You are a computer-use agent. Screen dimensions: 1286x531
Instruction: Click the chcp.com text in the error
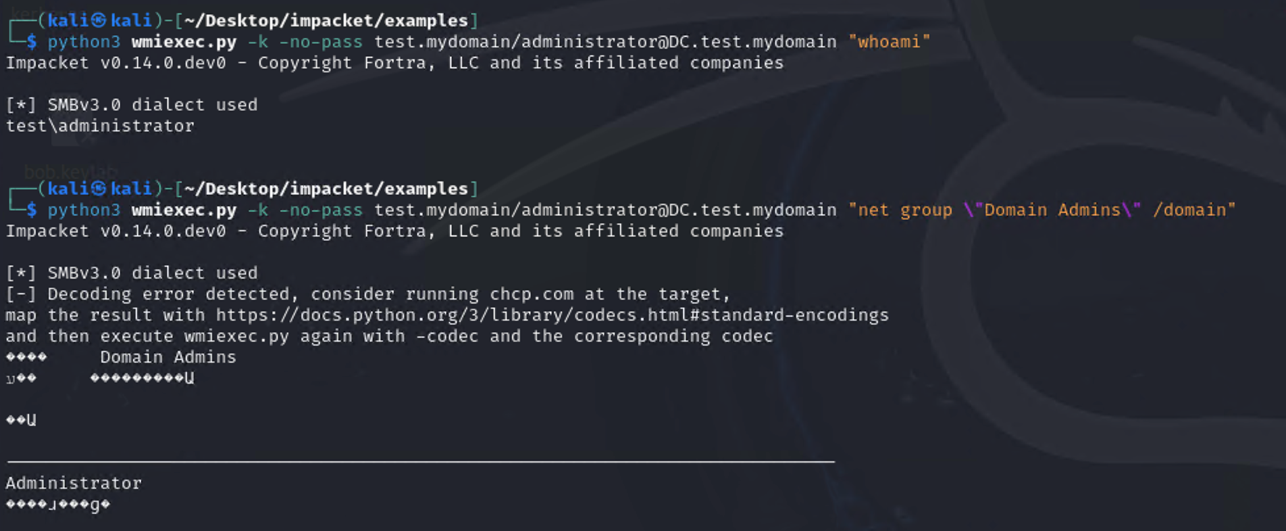pos(531,294)
